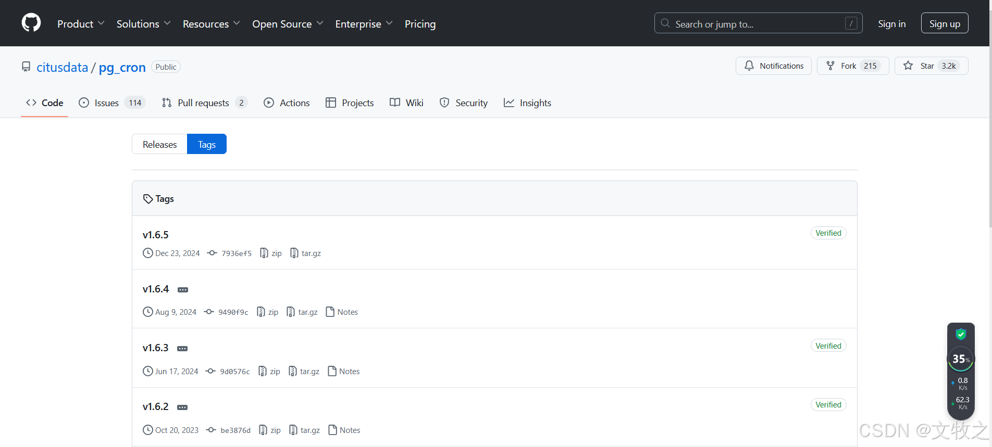This screenshot has height=447, width=992.
Task: Expand the Product menu
Action: tap(81, 24)
